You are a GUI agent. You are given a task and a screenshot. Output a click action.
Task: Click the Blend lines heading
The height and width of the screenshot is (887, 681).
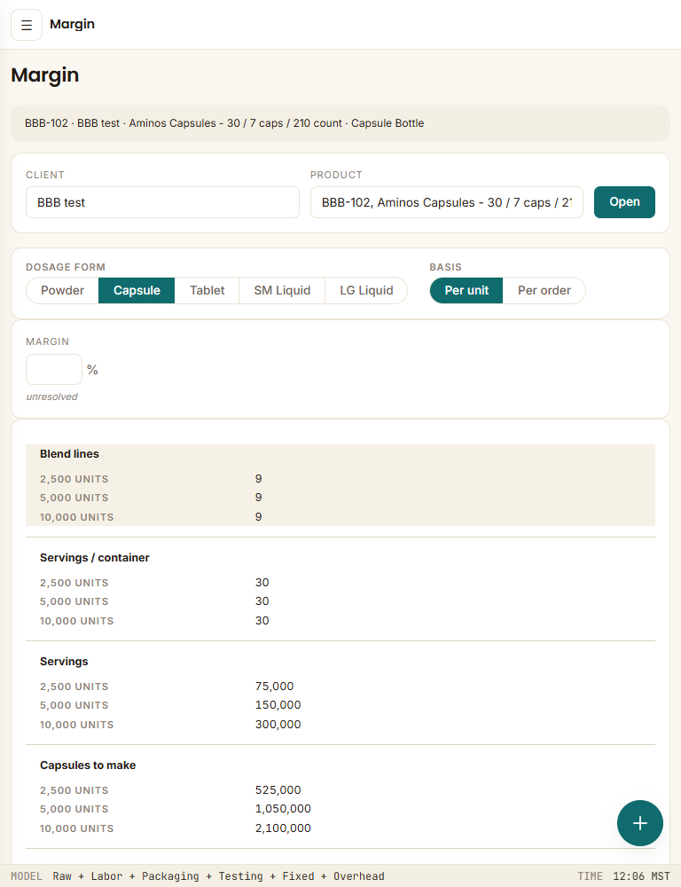coord(69,453)
